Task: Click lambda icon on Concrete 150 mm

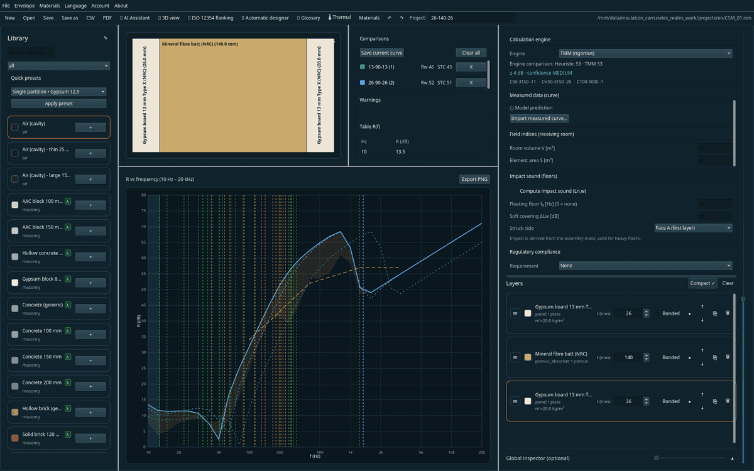Action: click(68, 357)
